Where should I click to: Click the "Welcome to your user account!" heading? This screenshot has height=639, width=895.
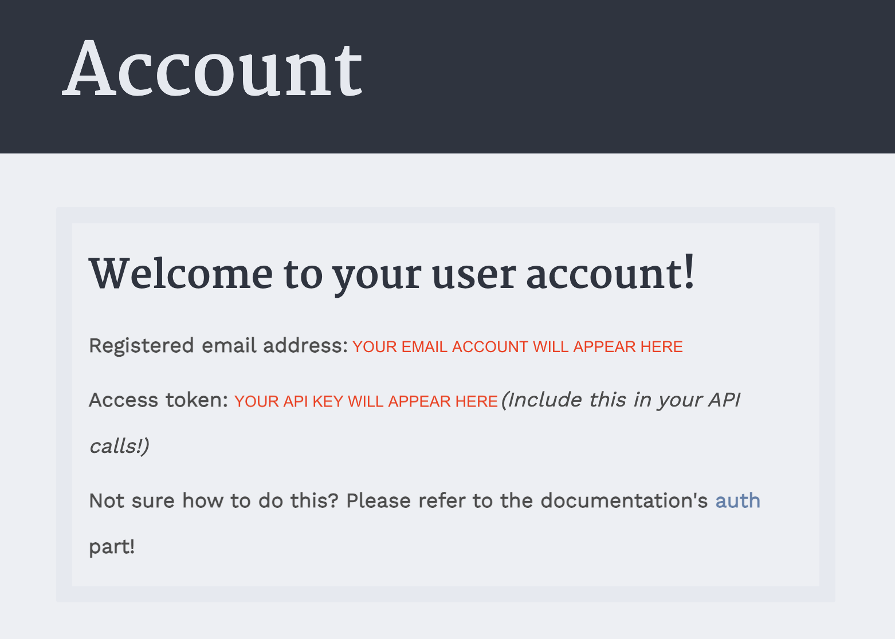(392, 274)
